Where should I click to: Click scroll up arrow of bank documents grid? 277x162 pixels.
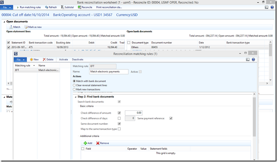270,42
